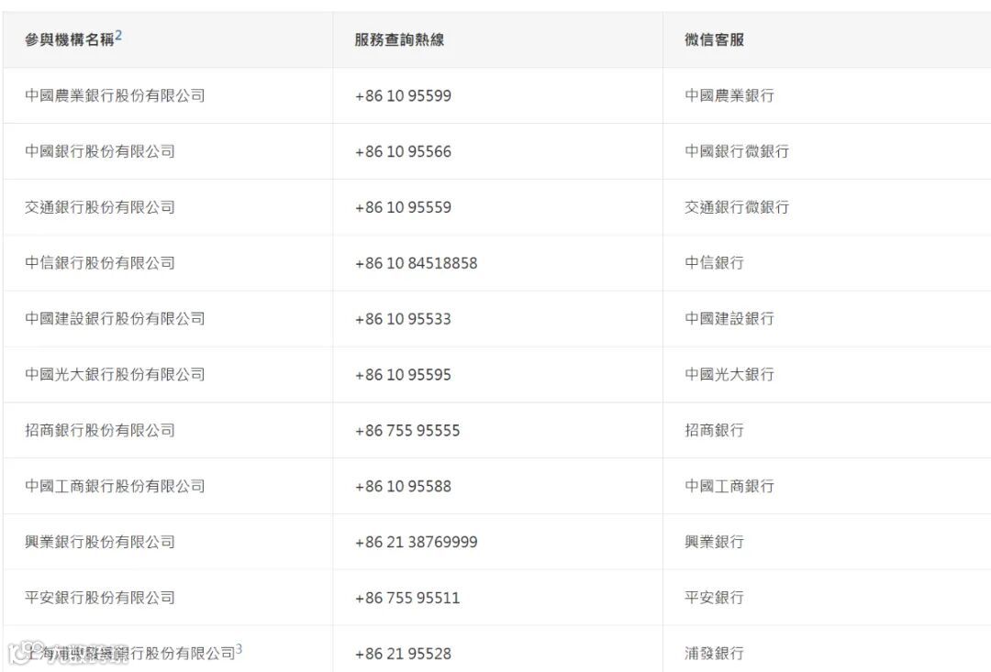
Task: Click hotline +86 10 95559
Action: [403, 207]
